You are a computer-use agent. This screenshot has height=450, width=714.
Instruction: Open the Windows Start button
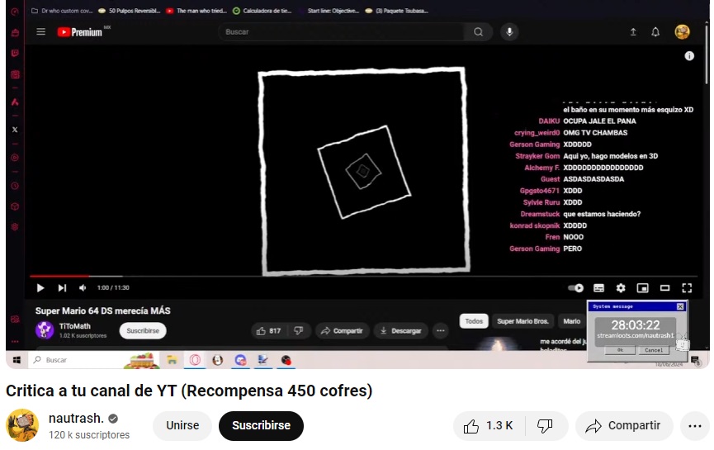pos(17,360)
